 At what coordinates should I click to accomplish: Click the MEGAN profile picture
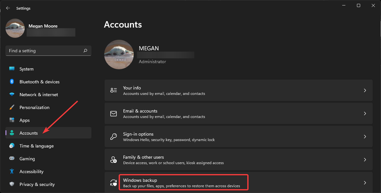tap(119, 55)
